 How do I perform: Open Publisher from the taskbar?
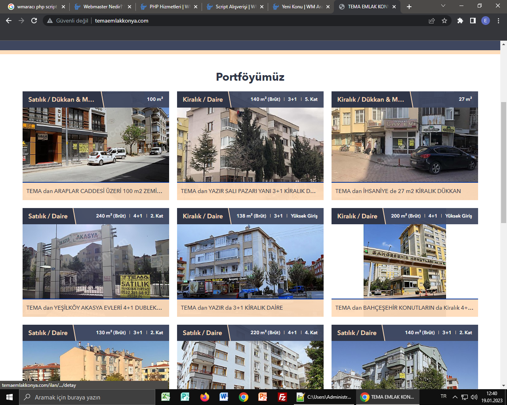click(185, 397)
